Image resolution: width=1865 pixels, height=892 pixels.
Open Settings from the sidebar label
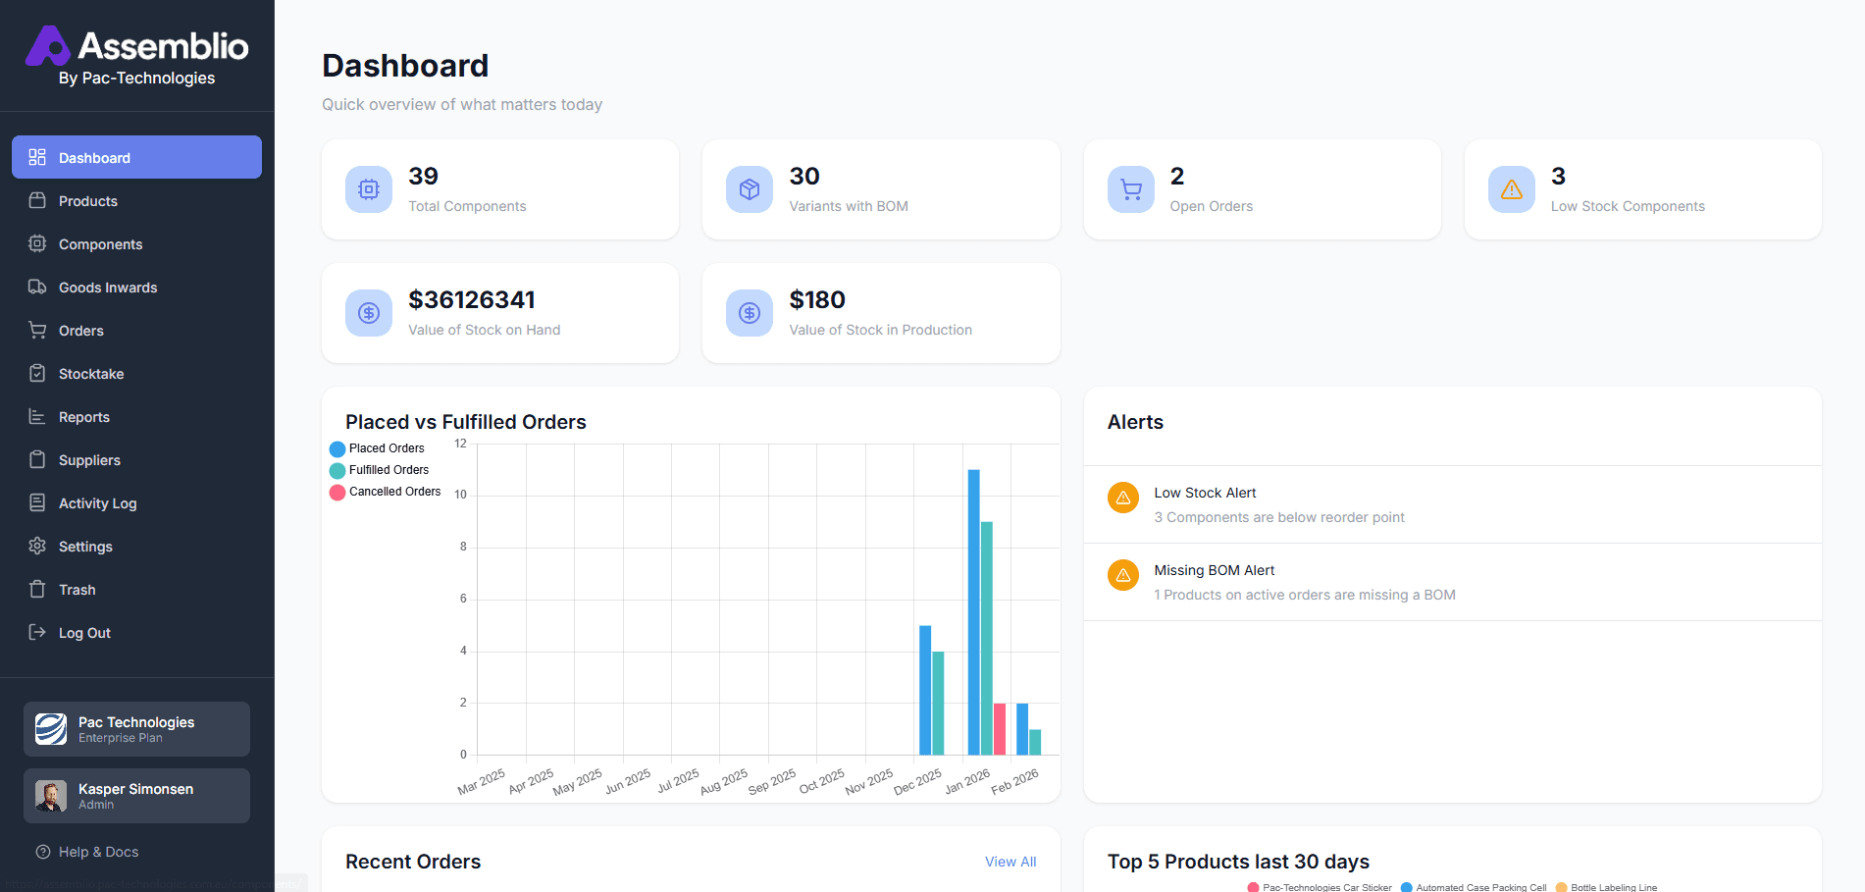(x=85, y=547)
